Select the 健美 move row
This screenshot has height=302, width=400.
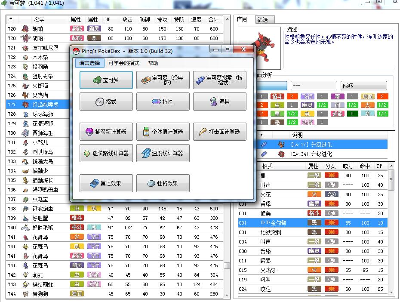pos(313,213)
